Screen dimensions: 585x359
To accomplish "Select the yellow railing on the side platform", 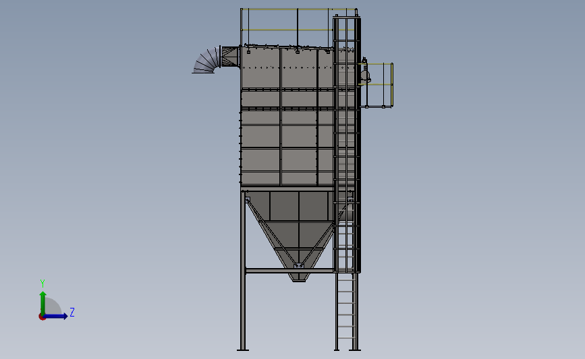I will [x=376, y=86].
